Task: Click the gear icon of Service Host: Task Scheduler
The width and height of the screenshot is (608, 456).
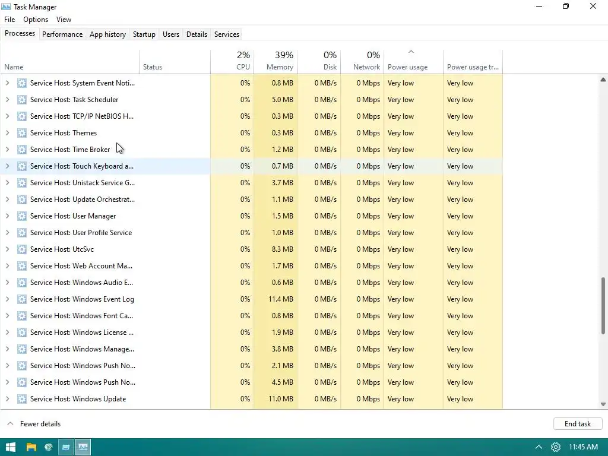Action: tap(22, 100)
